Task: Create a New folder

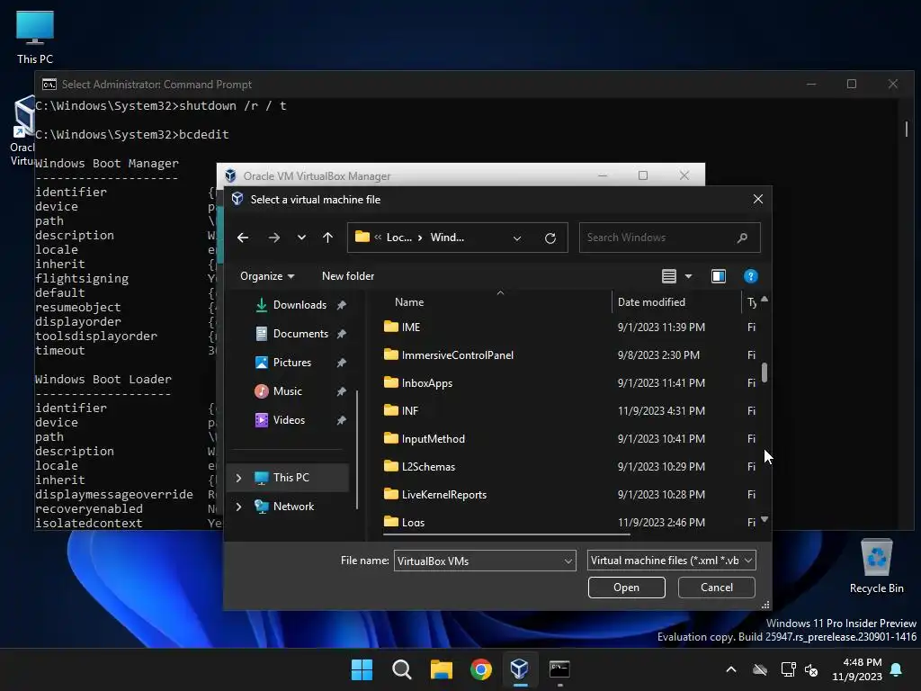Action: 348,276
